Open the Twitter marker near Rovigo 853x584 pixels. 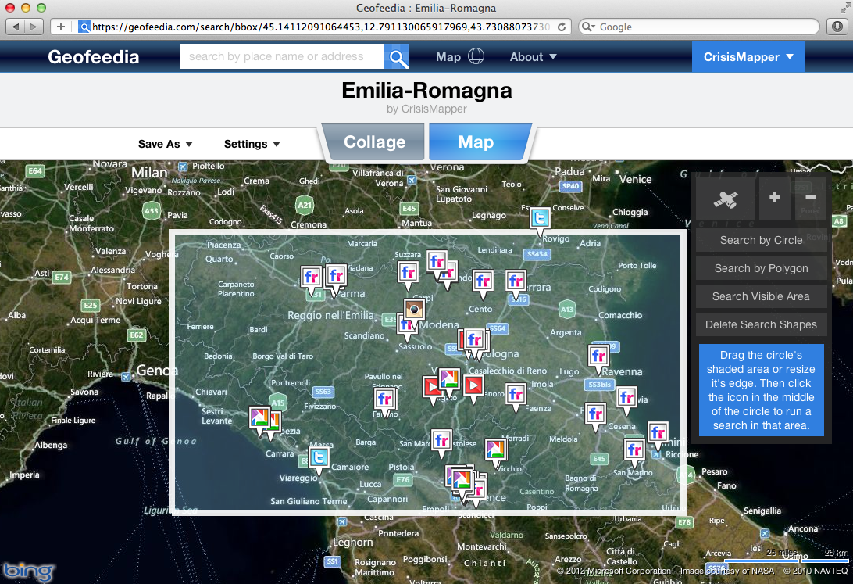tap(538, 219)
